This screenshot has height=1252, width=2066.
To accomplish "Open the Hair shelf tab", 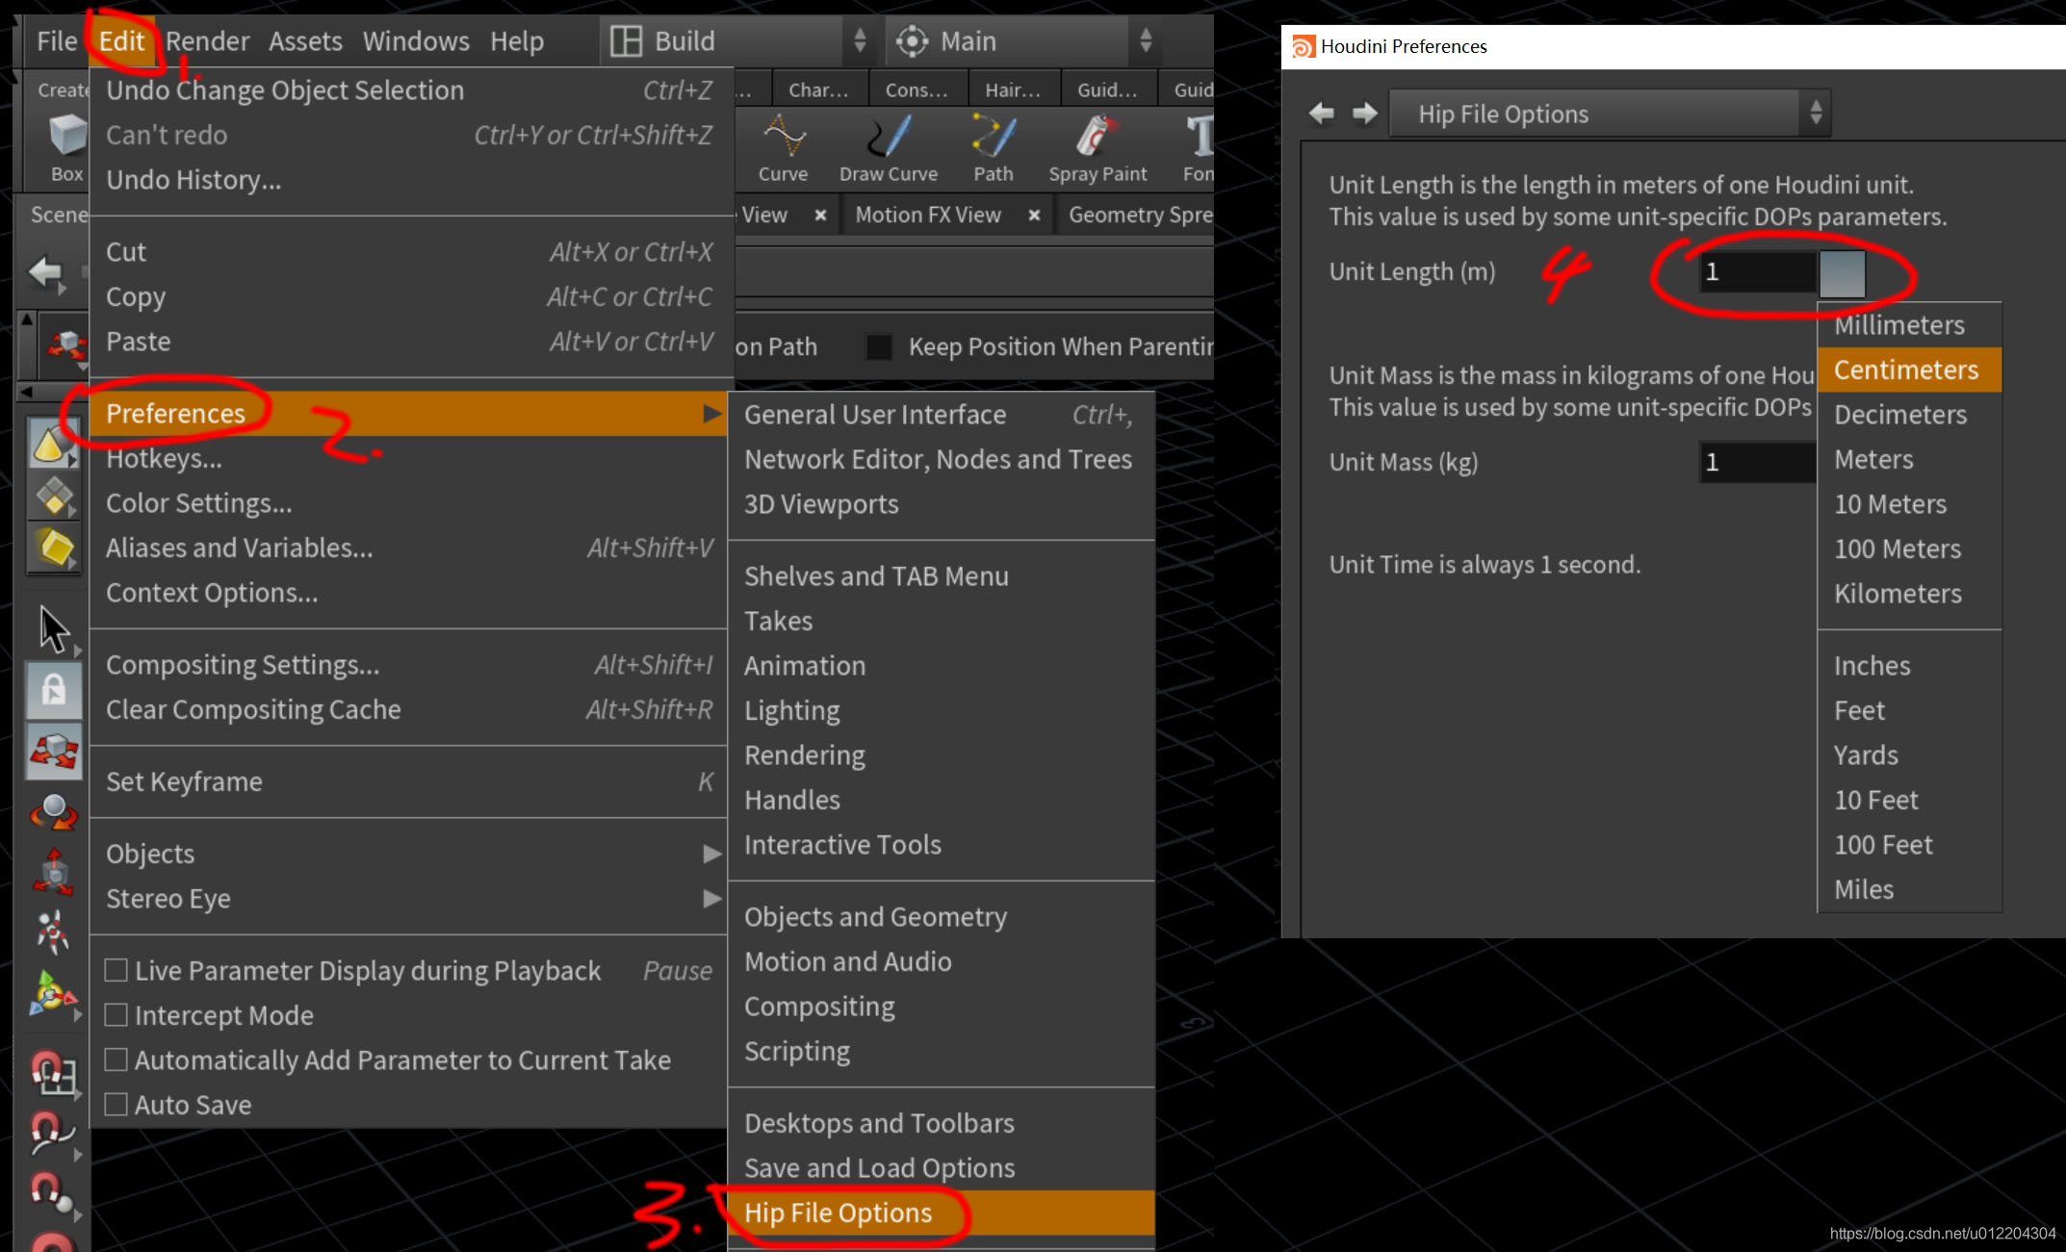I will [x=1012, y=89].
